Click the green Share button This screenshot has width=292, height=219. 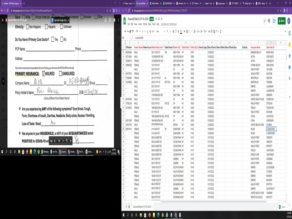[281, 21]
